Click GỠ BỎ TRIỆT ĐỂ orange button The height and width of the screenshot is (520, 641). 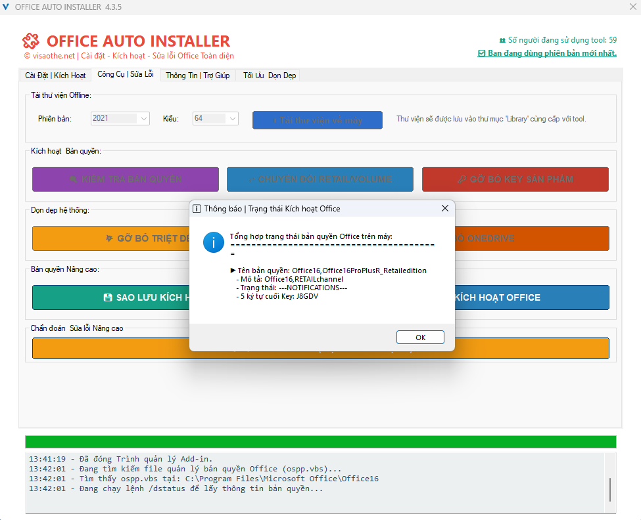(111, 238)
